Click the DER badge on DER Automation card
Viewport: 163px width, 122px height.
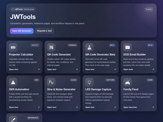pyautogui.click(x=37, y=80)
